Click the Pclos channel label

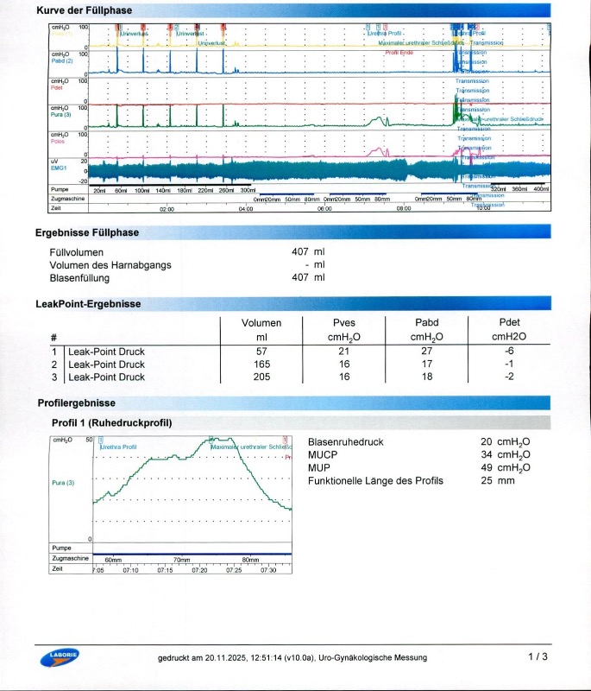(x=59, y=141)
